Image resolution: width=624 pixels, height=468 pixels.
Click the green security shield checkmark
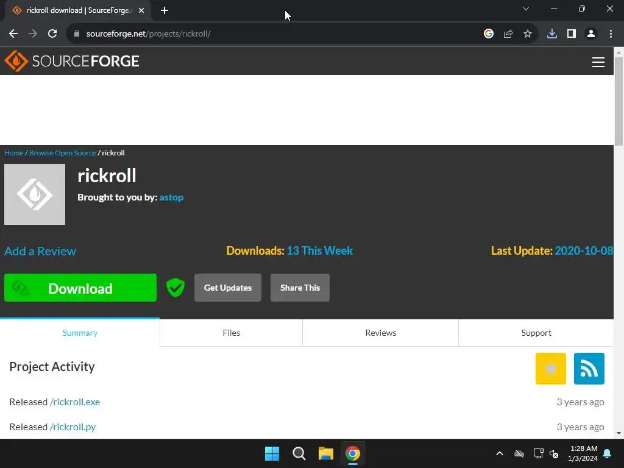175,288
